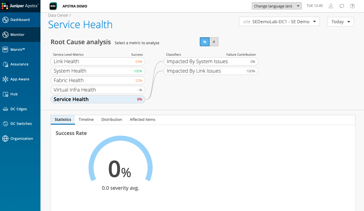Click the App Aware sidebar icon
This screenshot has height=211, width=364.
coord(5,79)
